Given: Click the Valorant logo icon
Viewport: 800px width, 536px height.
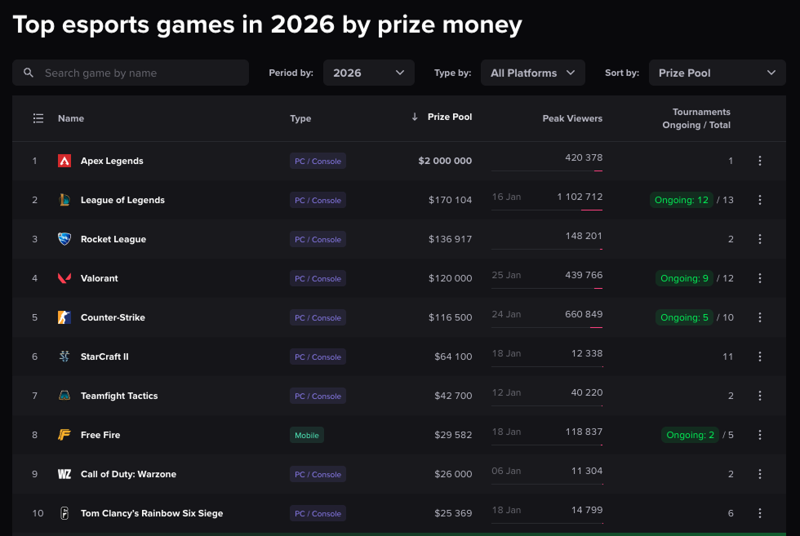Looking at the screenshot, I should pyautogui.click(x=64, y=277).
